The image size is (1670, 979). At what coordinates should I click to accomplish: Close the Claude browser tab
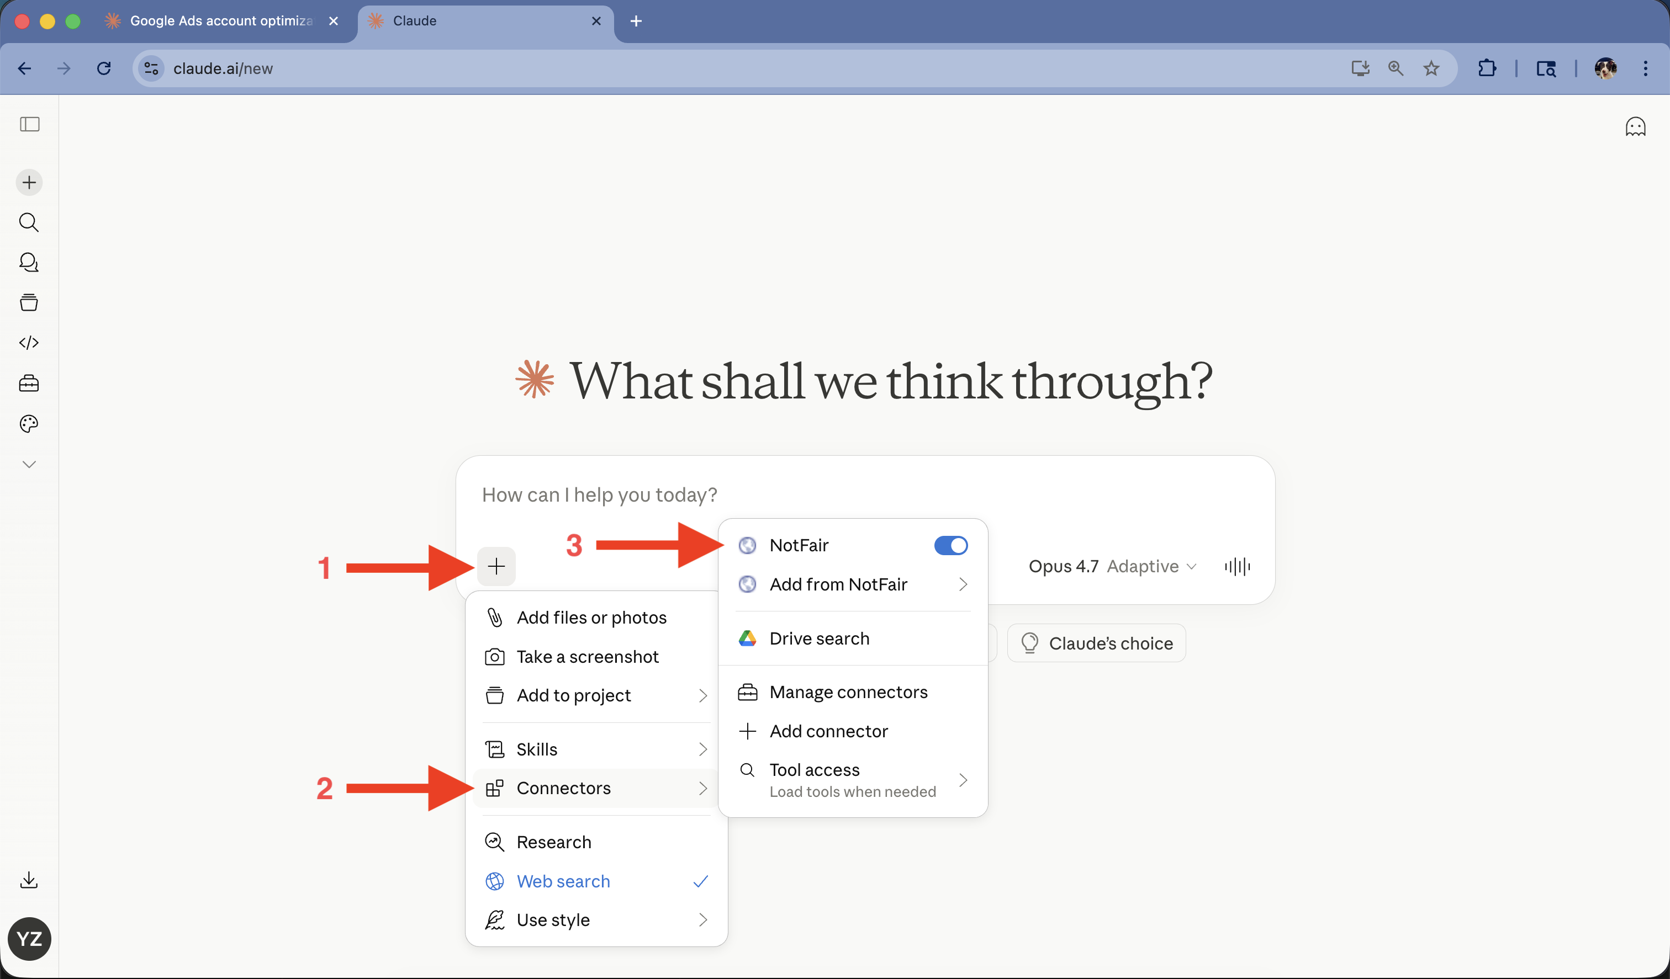click(x=596, y=21)
